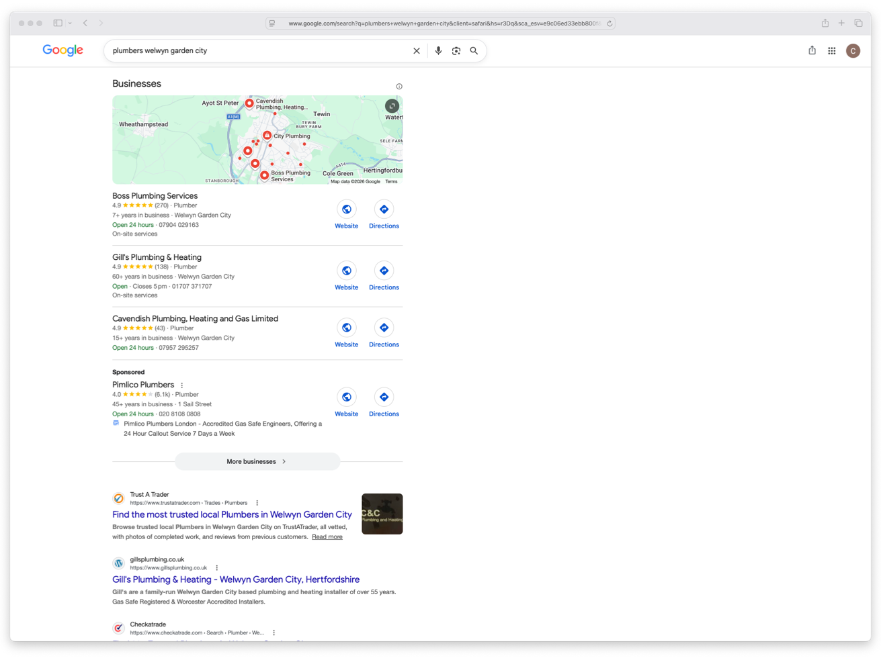Clear the search query with the X icon
Viewport: 881px width, 660px height.
pos(417,51)
